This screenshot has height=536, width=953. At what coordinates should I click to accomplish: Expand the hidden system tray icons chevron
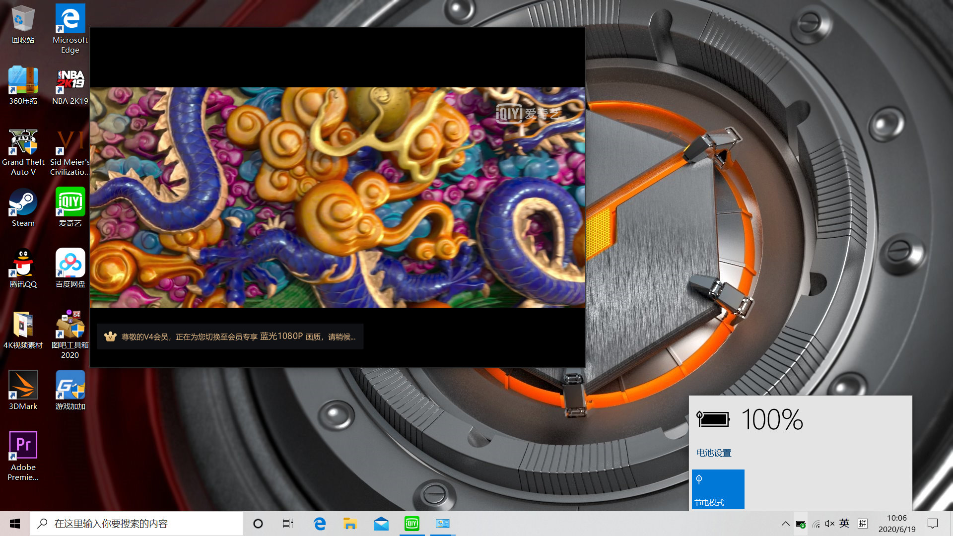tap(785, 524)
